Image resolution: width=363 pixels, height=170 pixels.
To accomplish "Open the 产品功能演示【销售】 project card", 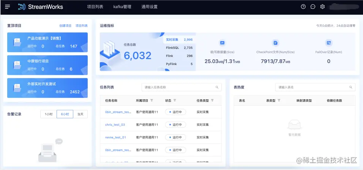I will 47,42.
